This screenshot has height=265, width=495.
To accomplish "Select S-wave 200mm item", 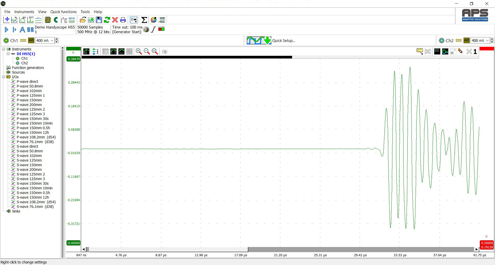I will pos(29,170).
